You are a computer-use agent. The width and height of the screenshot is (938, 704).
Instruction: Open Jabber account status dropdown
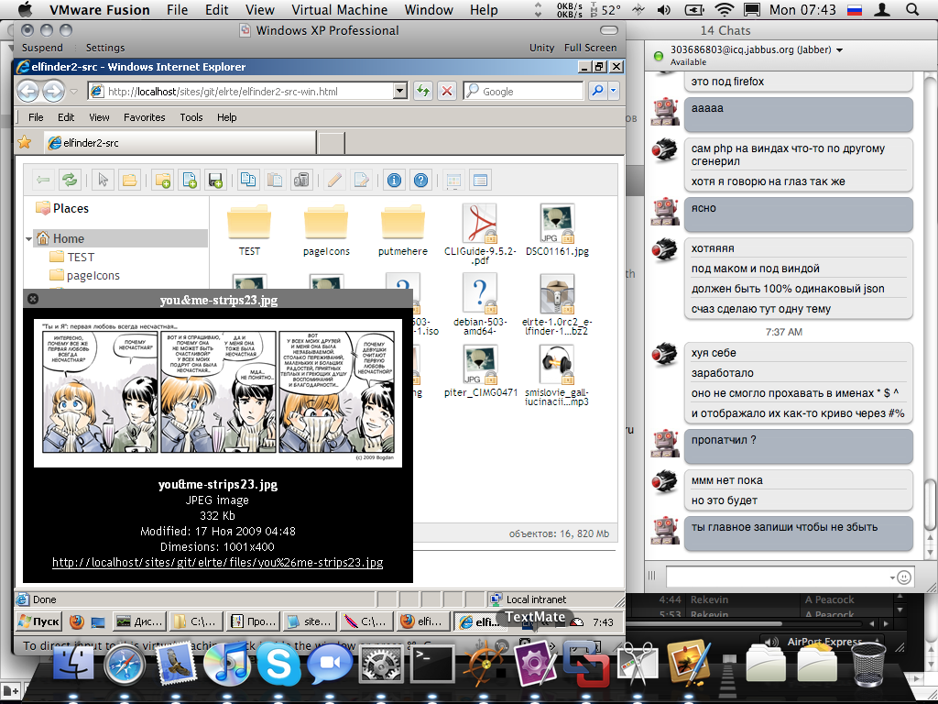click(x=839, y=50)
